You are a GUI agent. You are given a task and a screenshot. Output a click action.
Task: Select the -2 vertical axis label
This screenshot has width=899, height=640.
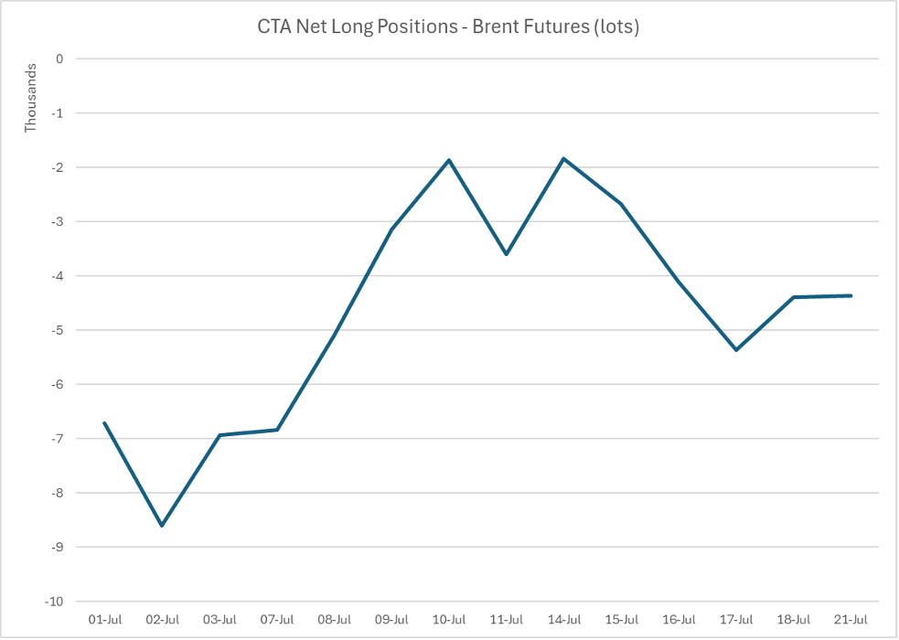coord(59,167)
